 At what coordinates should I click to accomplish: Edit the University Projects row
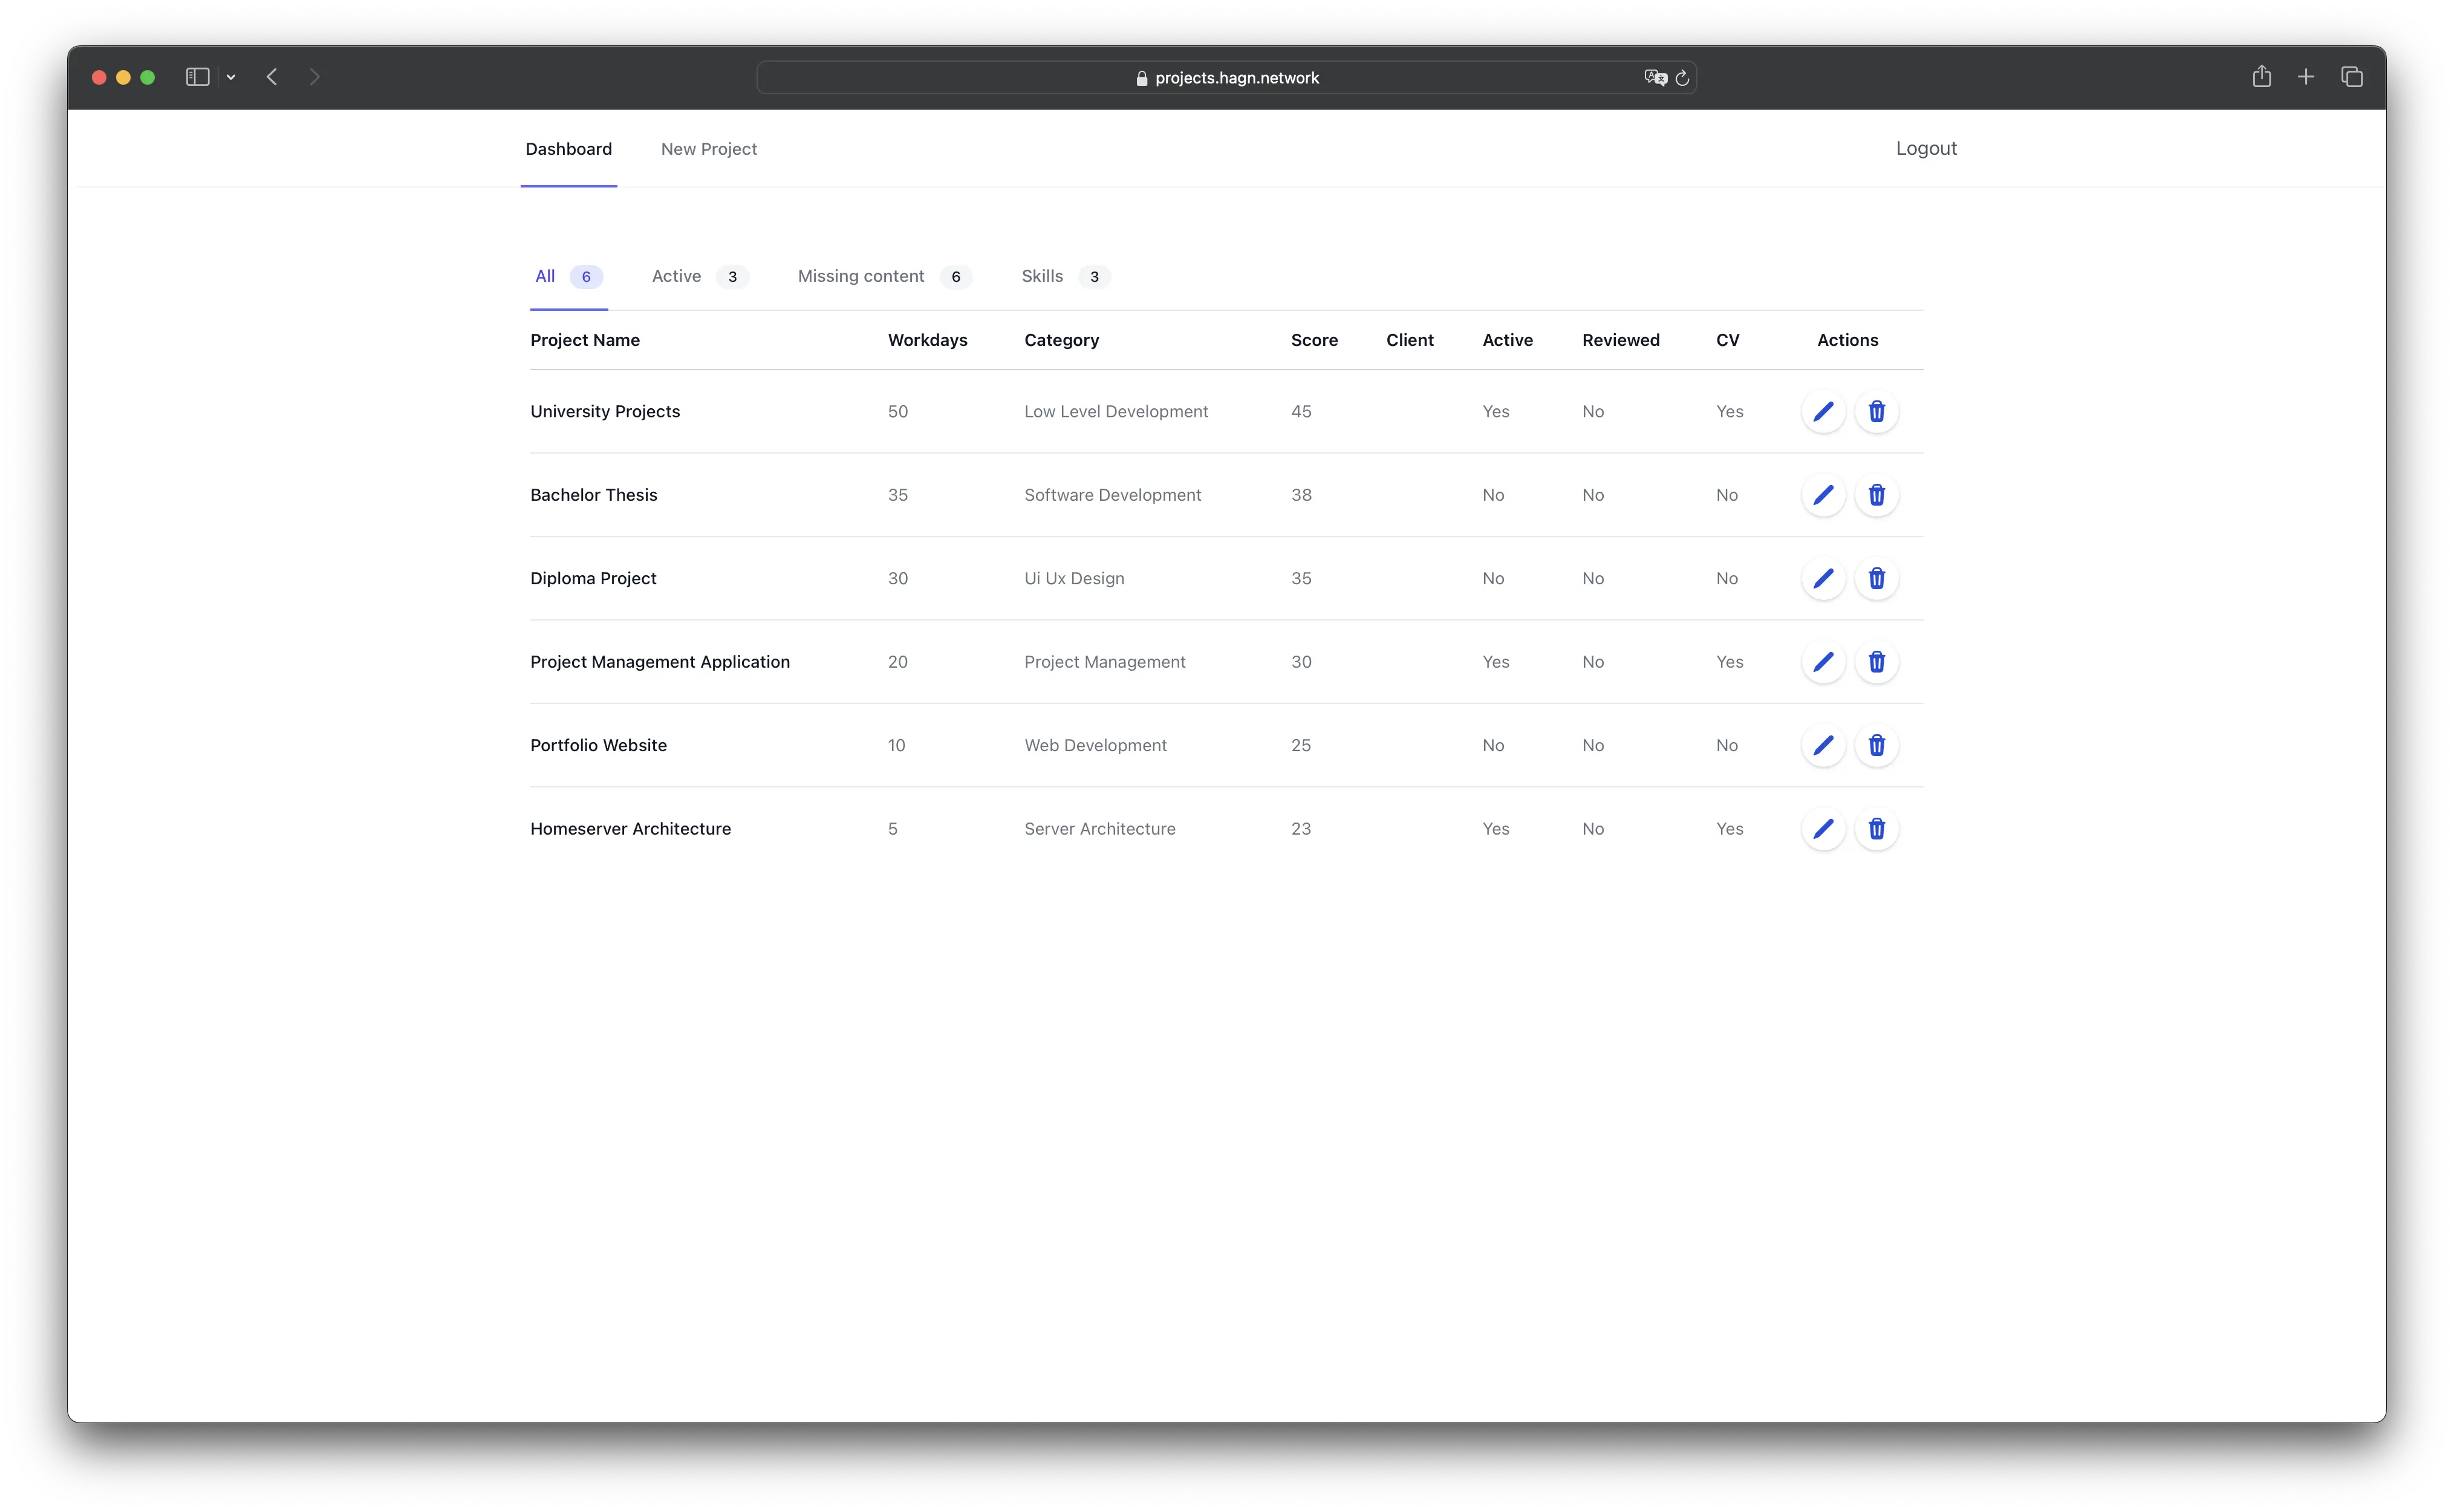1822,411
